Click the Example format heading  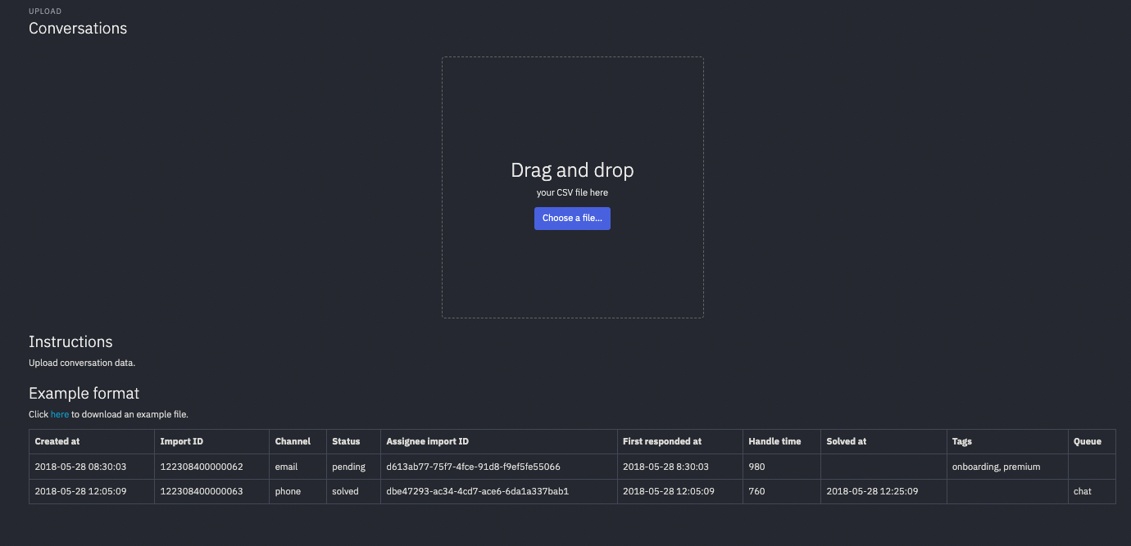pyautogui.click(x=84, y=393)
